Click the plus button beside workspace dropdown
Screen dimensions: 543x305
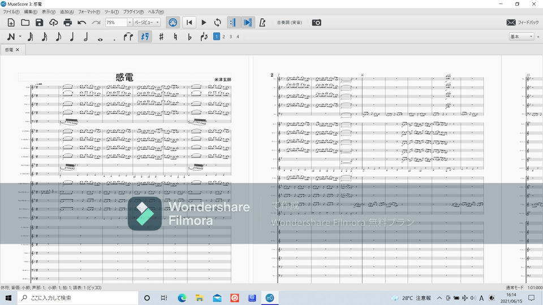[538, 36]
